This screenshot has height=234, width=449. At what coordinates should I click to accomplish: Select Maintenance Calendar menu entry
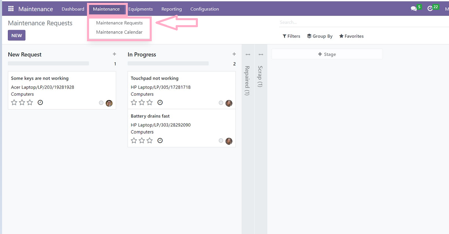click(119, 32)
